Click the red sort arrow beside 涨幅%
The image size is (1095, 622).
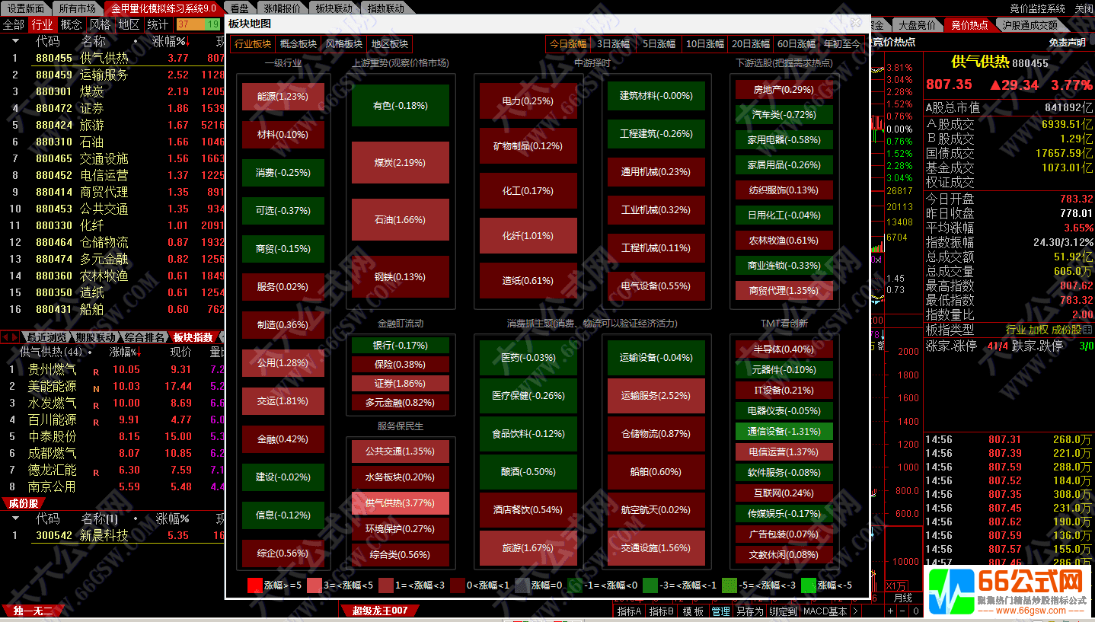pos(188,41)
